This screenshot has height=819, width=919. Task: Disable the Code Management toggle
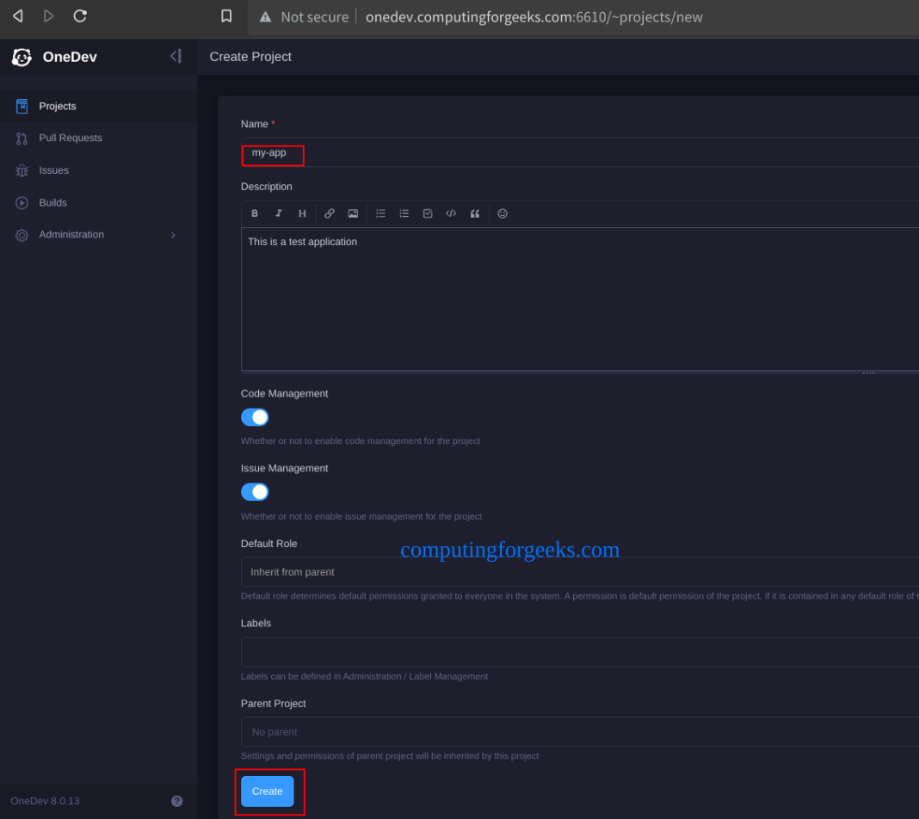pyautogui.click(x=255, y=416)
